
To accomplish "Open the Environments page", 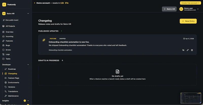I will [13, 83].
